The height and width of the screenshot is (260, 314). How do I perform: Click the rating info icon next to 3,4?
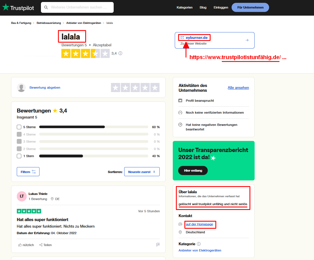click(x=120, y=53)
